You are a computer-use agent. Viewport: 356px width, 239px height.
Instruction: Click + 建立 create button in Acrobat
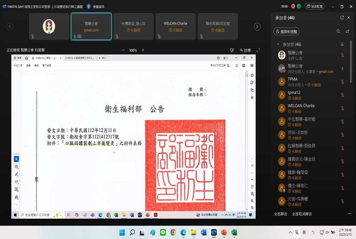pos(102,58)
